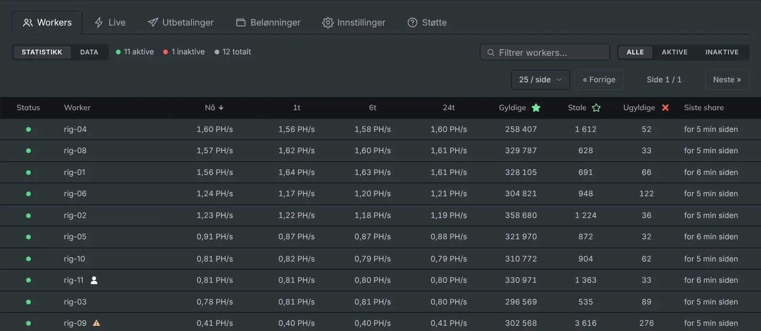The image size is (761, 331).
Task: Click the 12 totalt indicator
Action: click(x=233, y=52)
